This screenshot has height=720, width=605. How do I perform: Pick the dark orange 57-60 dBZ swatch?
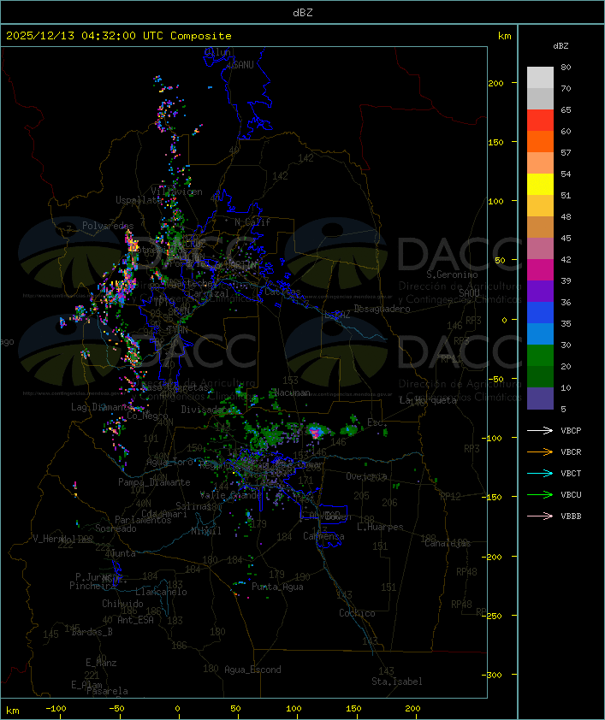[540, 141]
